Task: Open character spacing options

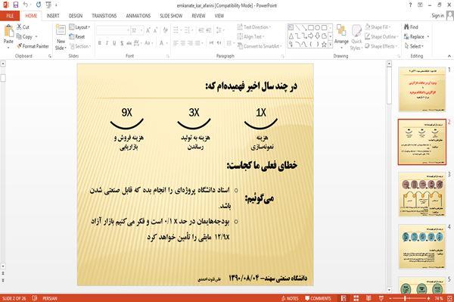Action: click(137, 43)
